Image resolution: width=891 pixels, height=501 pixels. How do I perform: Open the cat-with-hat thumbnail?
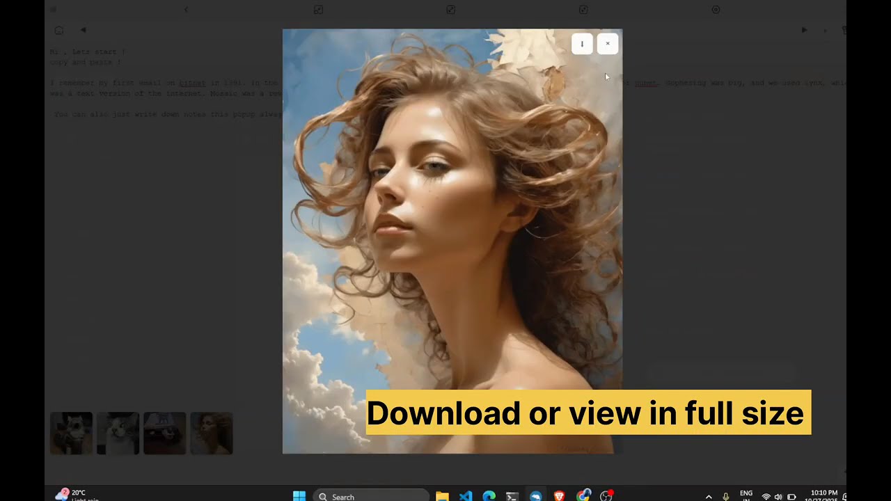pyautogui.click(x=164, y=434)
